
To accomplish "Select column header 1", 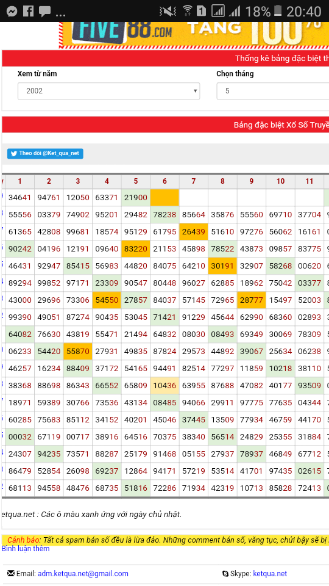I will point(19,181).
